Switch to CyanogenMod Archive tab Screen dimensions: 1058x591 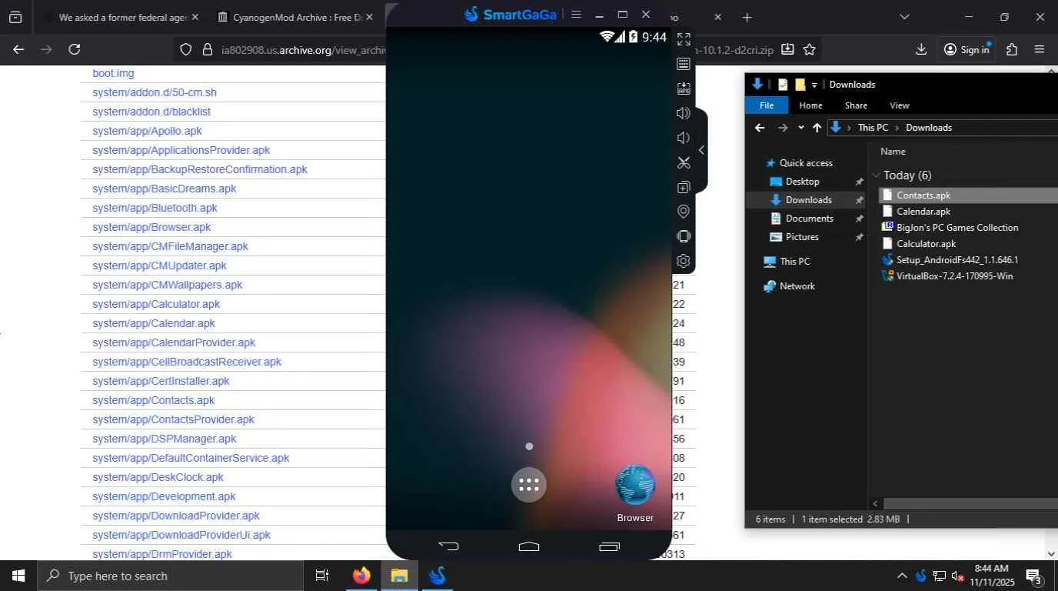pyautogui.click(x=295, y=17)
